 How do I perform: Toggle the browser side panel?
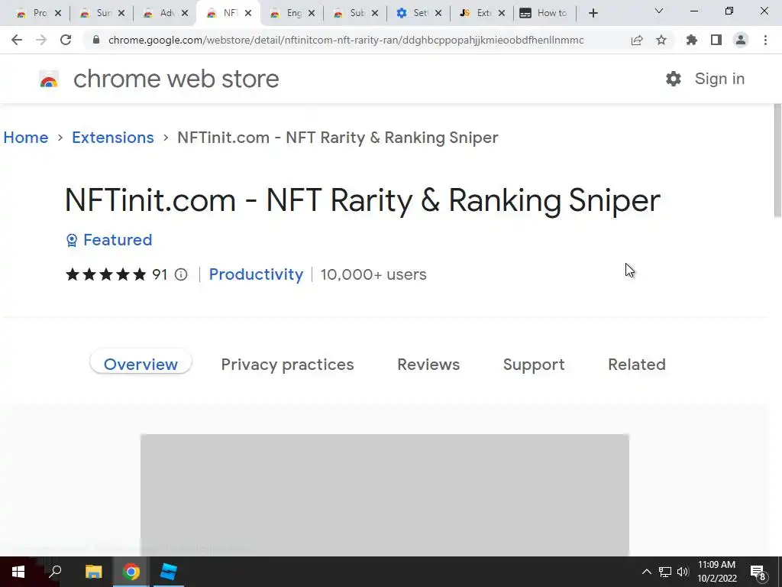tap(716, 40)
